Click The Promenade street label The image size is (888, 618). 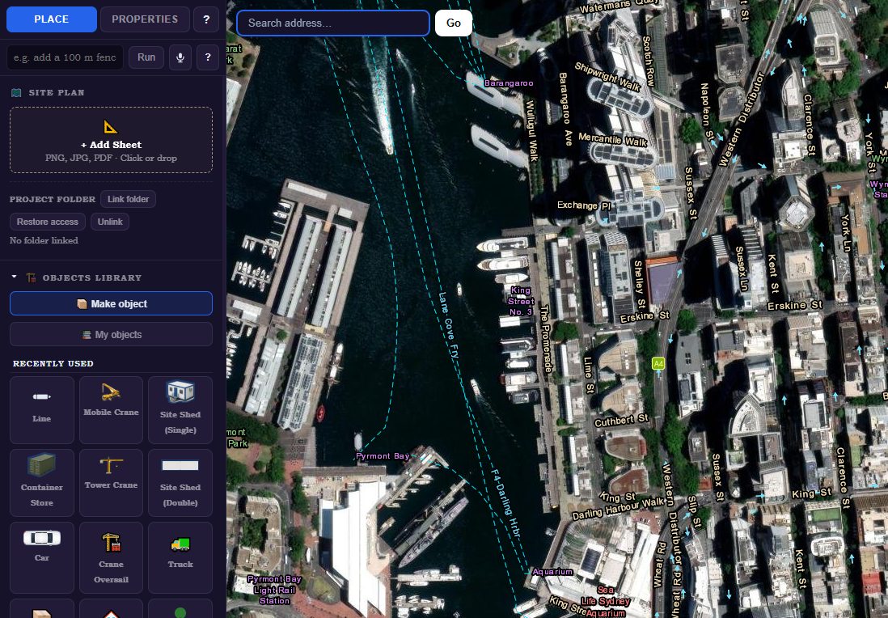tap(545, 339)
